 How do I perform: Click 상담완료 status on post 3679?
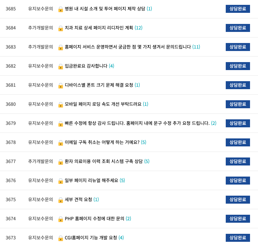(x=238, y=123)
